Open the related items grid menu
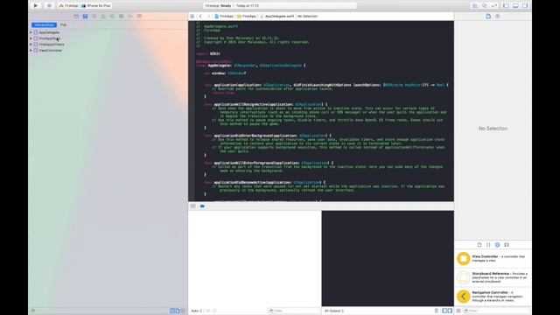560x315 pixels. tap(192, 17)
